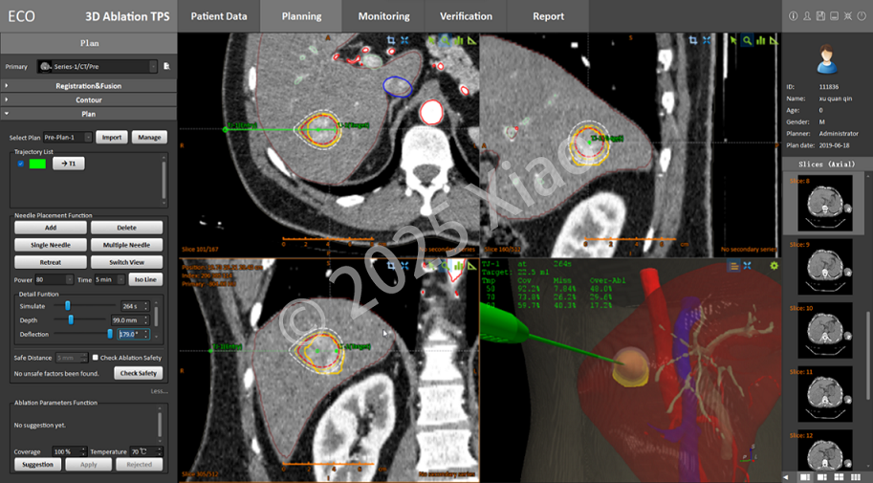Click the power icon in top bar
Viewport: 873px width, 483px height.
click(x=862, y=16)
